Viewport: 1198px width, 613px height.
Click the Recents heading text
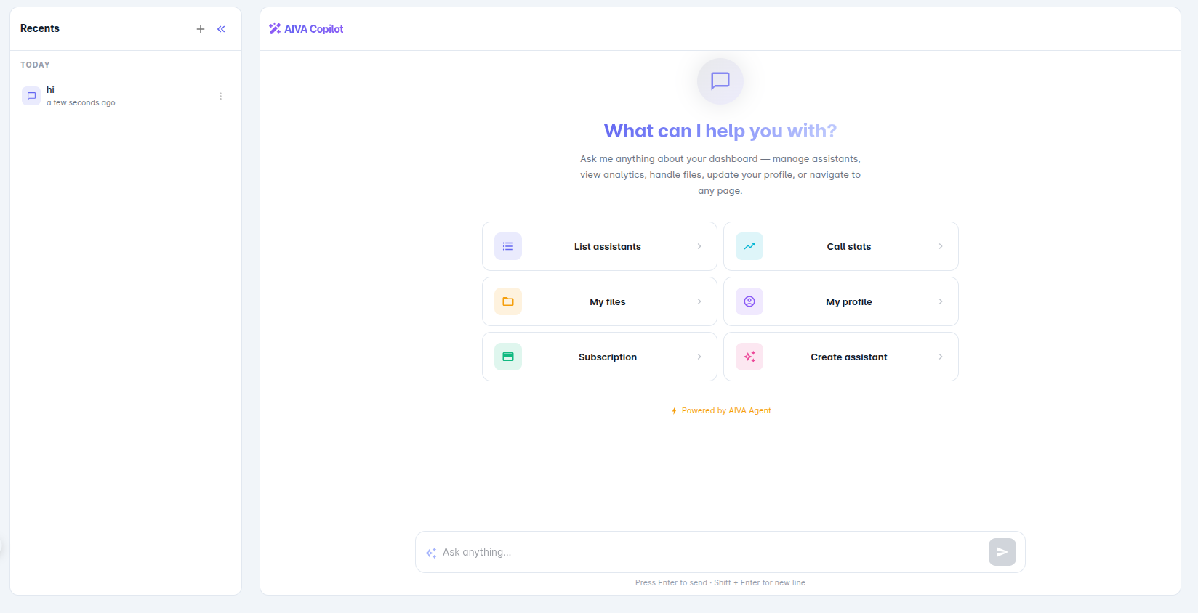40,28
